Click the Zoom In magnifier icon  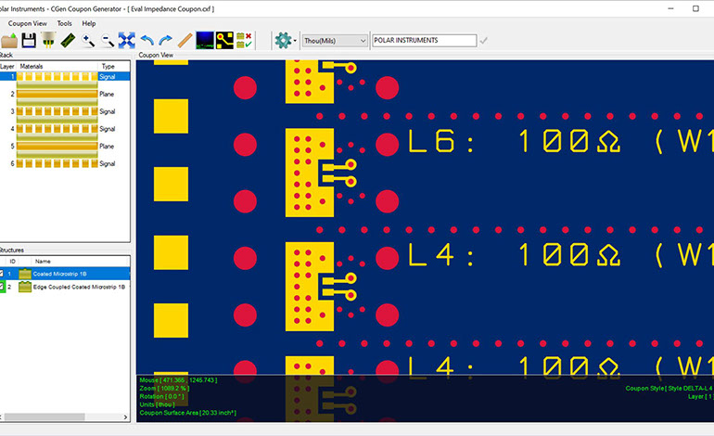tap(88, 41)
